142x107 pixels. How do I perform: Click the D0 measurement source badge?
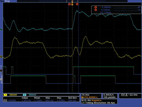(5, 100)
